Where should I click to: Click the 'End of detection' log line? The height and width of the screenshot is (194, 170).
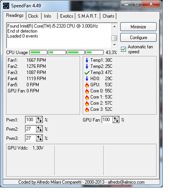pyautogui.click(x=22, y=31)
